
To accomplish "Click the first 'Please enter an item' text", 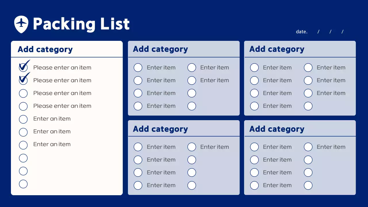I will click(x=62, y=68).
